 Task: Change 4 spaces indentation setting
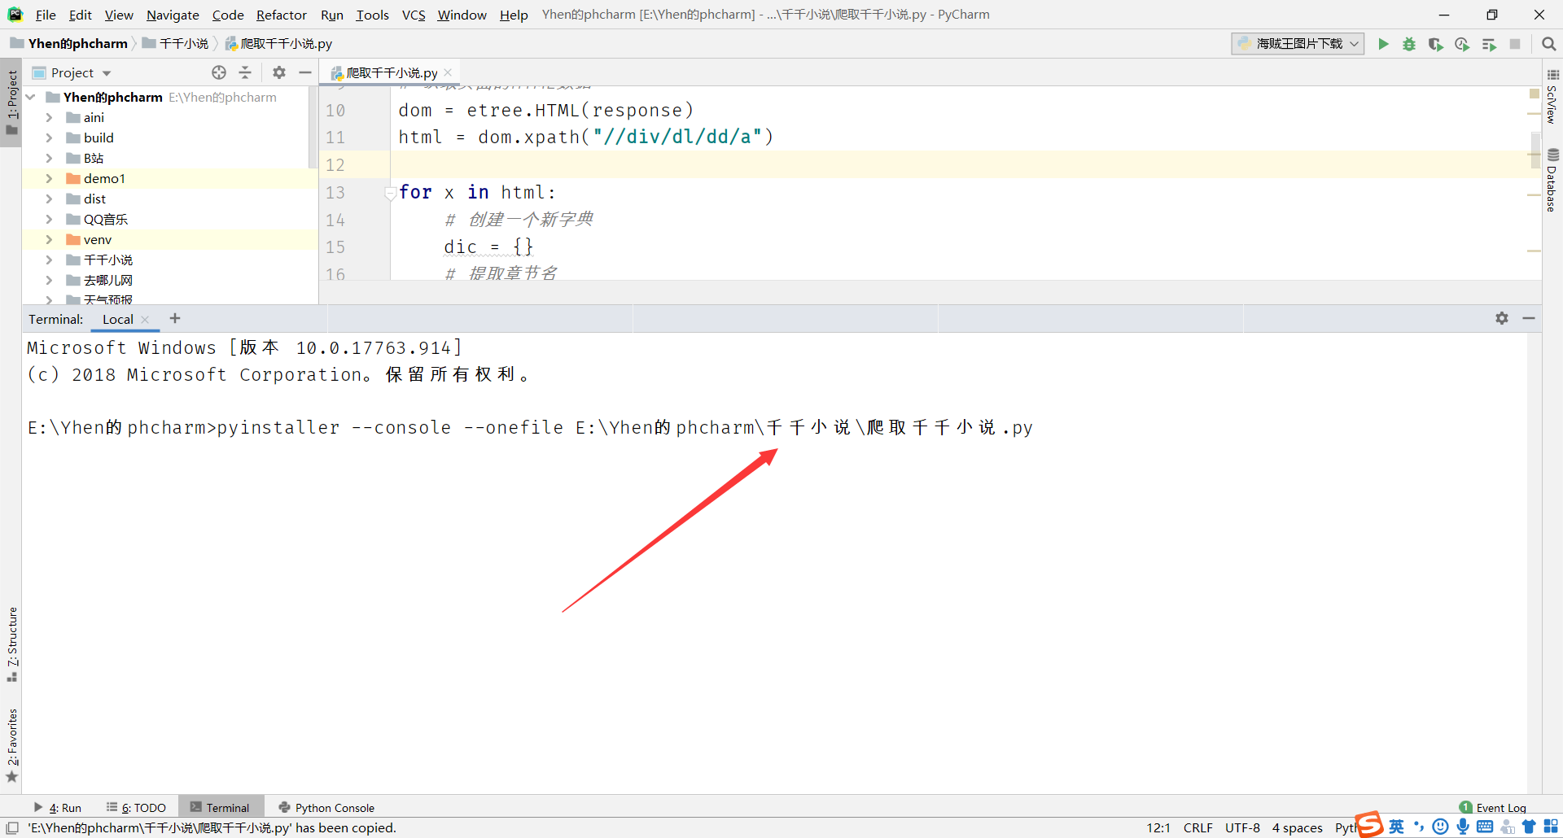(1298, 827)
